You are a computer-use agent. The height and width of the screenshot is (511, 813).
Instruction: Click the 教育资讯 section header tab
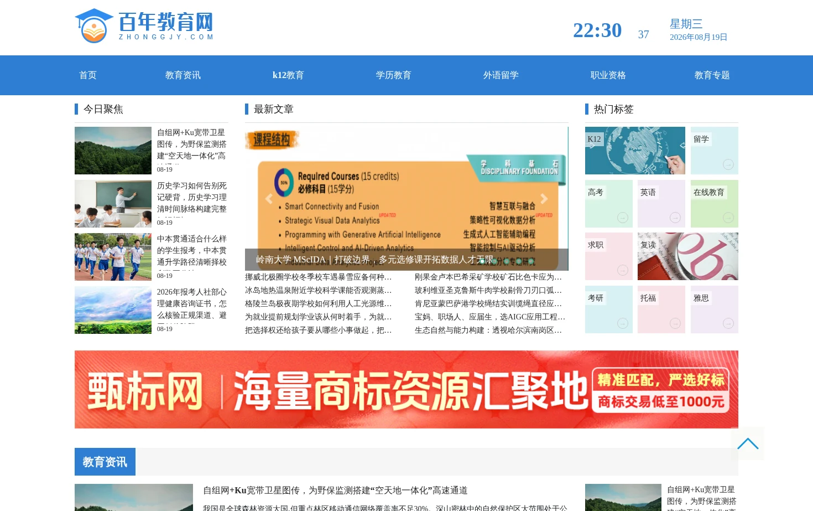tap(105, 462)
